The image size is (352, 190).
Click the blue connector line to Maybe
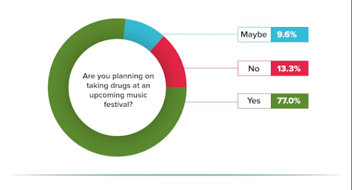200,34
